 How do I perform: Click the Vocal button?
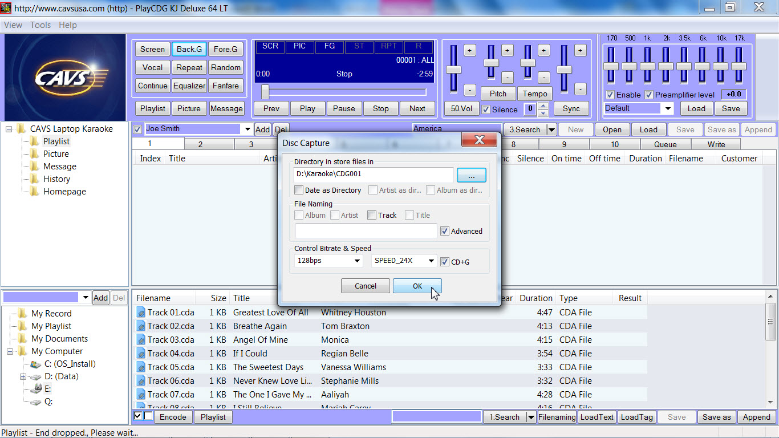click(152, 67)
